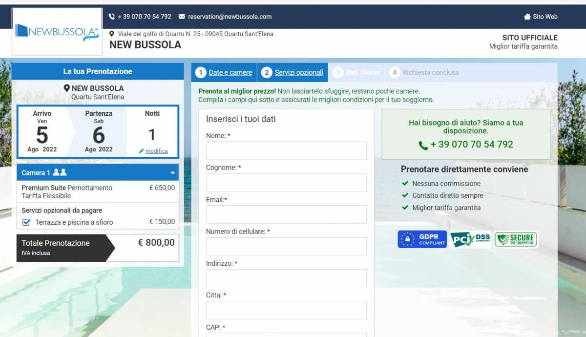This screenshot has height=337, width=586.
Task: Select the Dati cliente step
Action: click(x=363, y=72)
